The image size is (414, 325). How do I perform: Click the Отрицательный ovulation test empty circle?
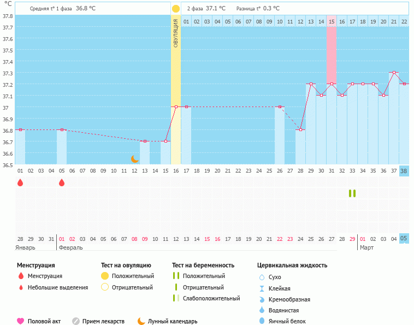tap(105, 287)
